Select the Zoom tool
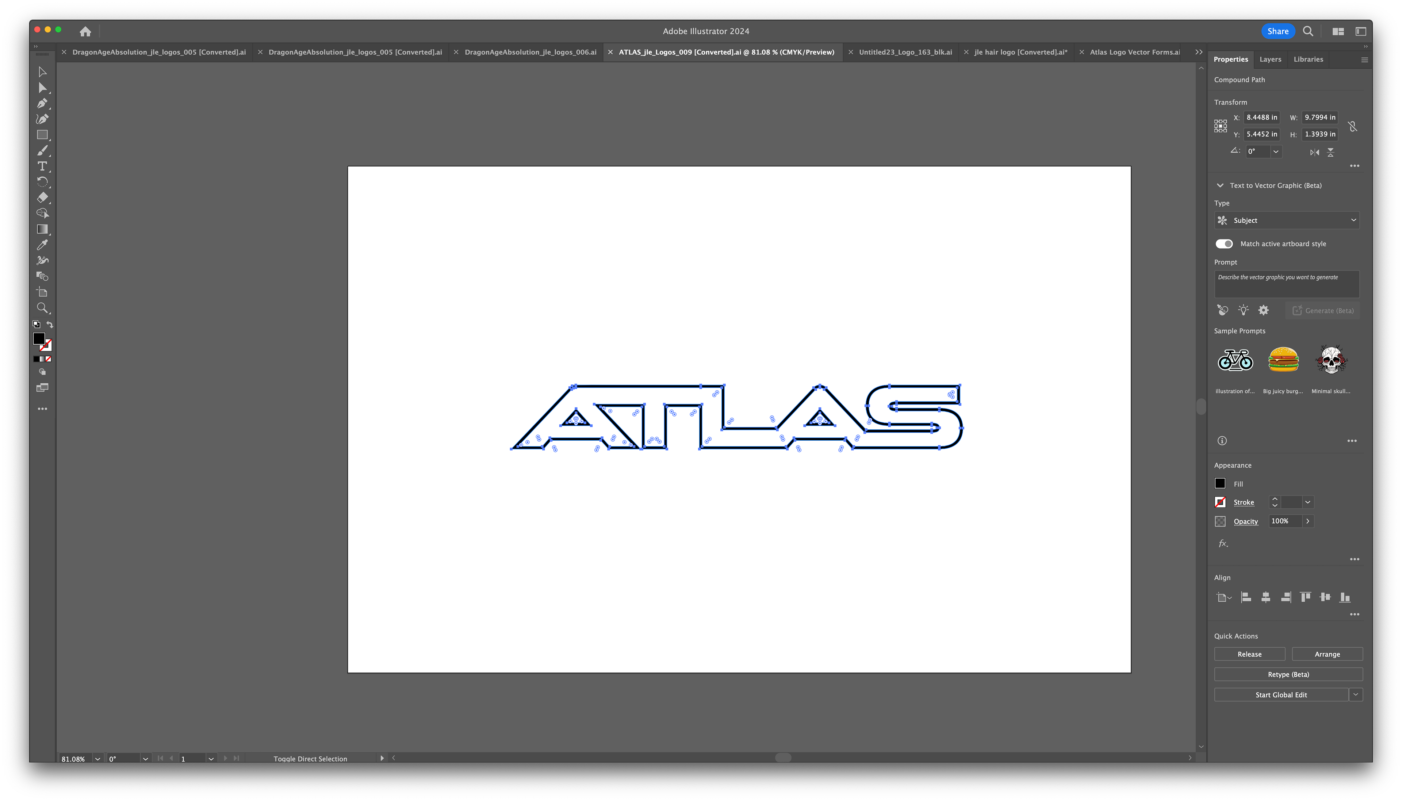1402x801 pixels. tap(42, 308)
